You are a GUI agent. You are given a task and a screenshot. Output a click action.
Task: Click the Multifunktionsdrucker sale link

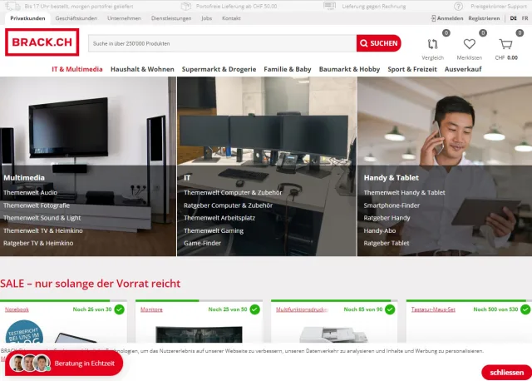302,309
